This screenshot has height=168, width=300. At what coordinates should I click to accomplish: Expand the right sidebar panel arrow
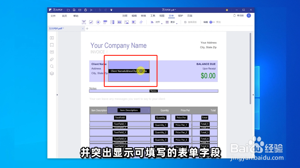tap(253, 95)
